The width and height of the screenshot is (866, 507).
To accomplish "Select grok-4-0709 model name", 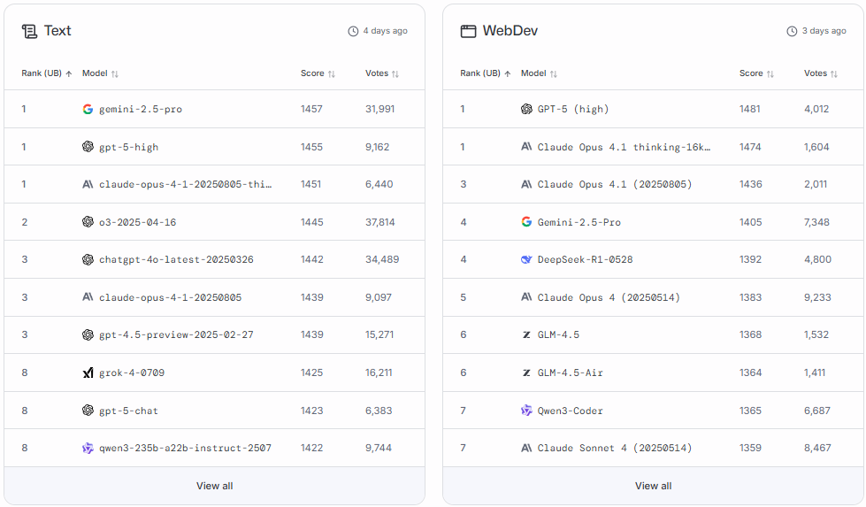I will [x=132, y=373].
